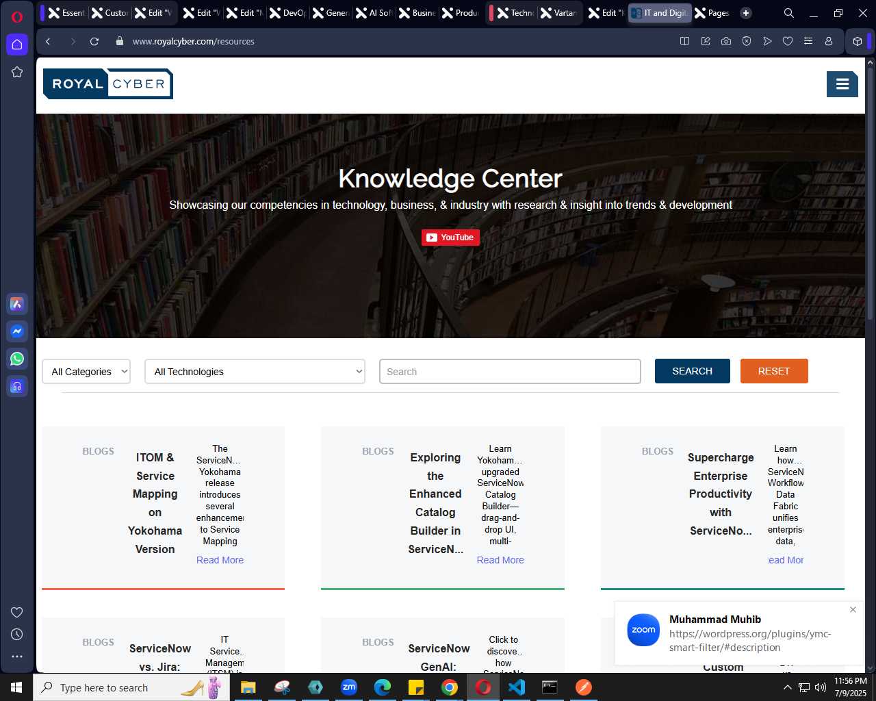This screenshot has width=876, height=701.
Task: Open the Opera main menu logo
Action: tap(17, 17)
